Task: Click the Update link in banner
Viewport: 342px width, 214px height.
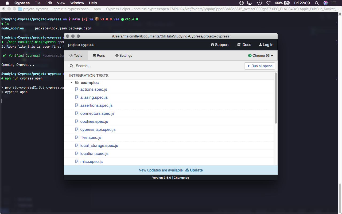Action: [194, 170]
